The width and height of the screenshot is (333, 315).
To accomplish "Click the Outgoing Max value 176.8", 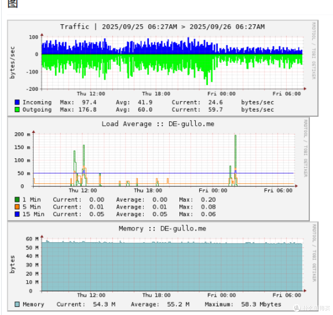I will click(87, 110).
